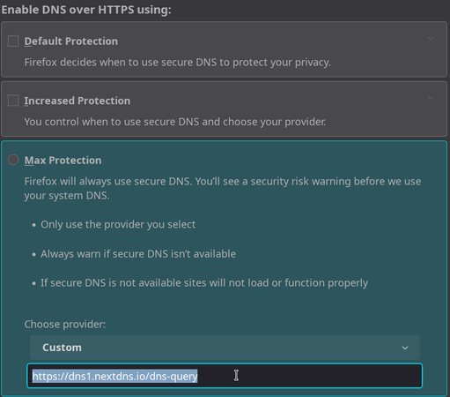Click sites will not load bullet text
The width and height of the screenshot is (450, 397).
pyautogui.click(x=204, y=283)
